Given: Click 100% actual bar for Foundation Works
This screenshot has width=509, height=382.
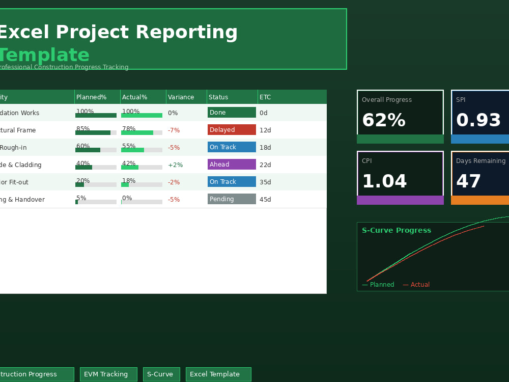Looking at the screenshot, I should tap(142, 115).
